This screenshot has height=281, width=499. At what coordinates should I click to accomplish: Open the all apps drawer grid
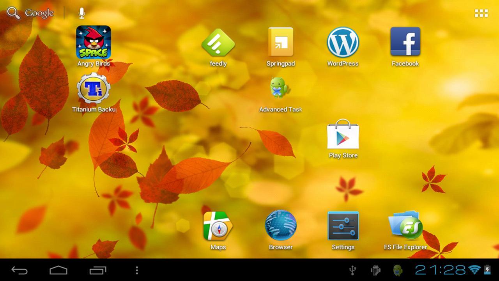tap(481, 13)
